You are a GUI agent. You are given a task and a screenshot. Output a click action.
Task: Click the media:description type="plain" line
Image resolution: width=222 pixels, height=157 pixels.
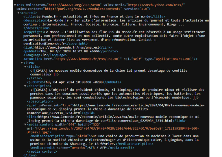[x=114, y=136]
